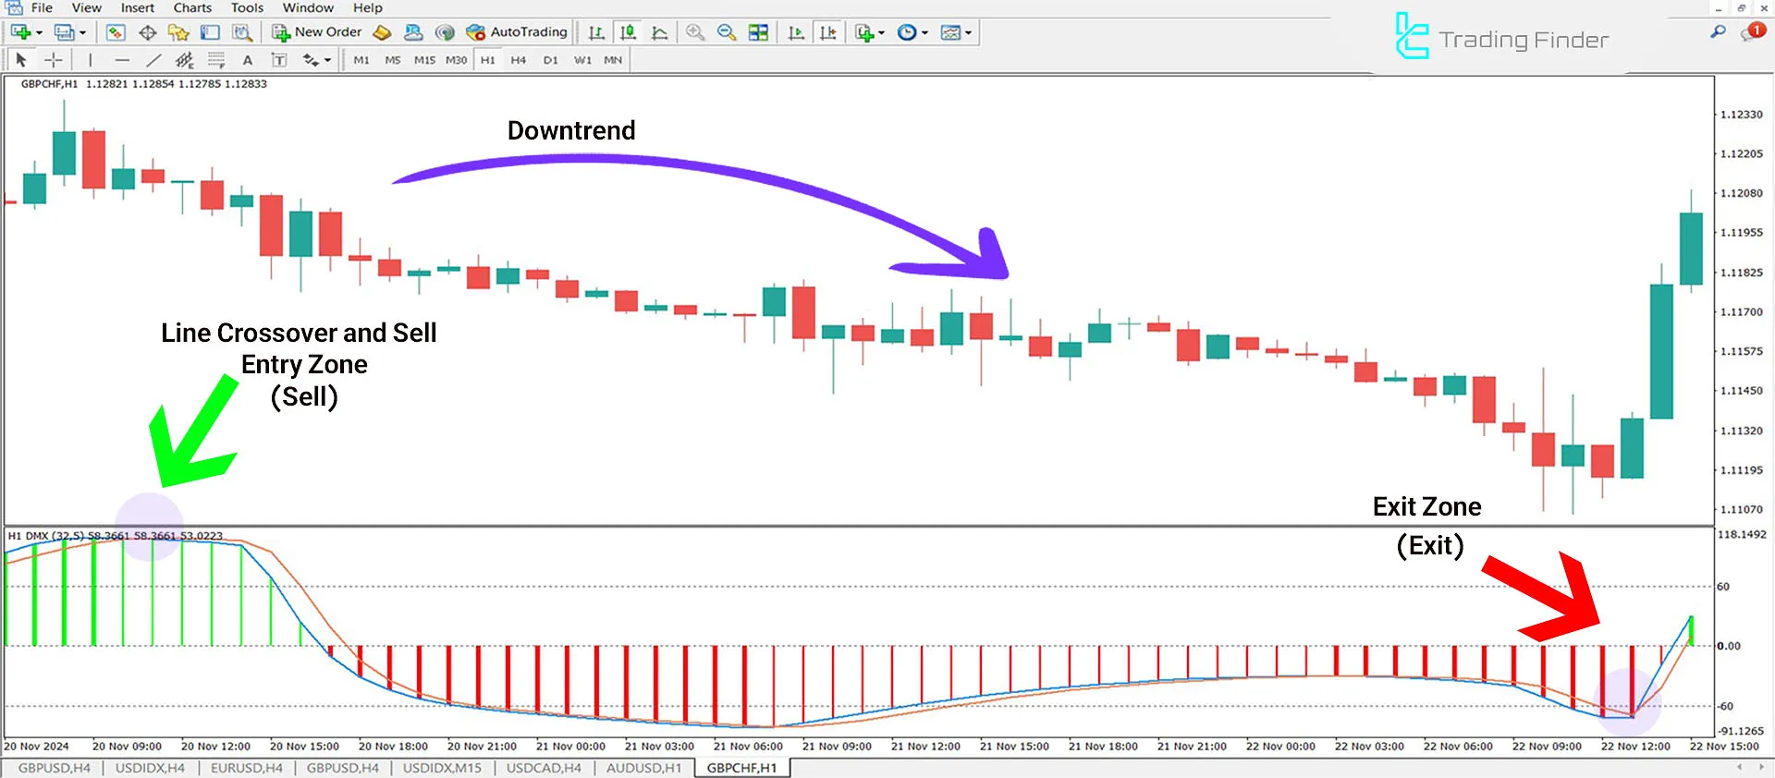Open a new chart window icon

tap(20, 32)
